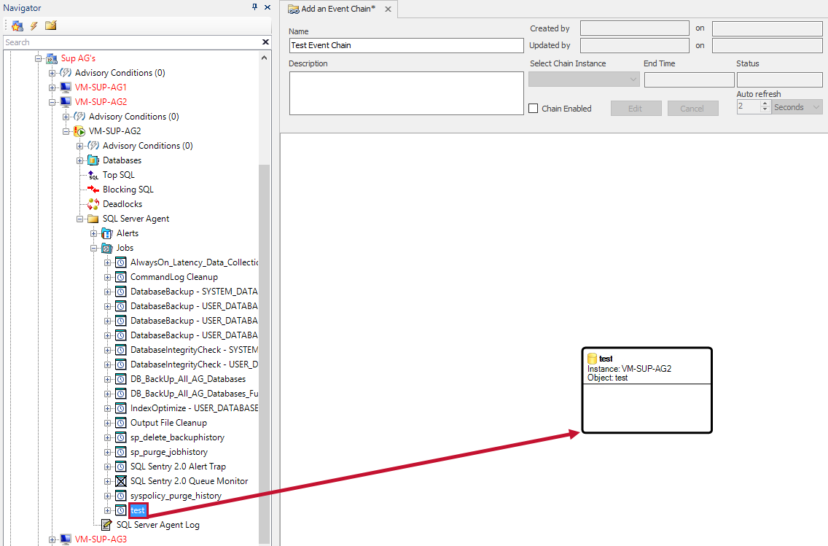
Task: Click the yellow folder icon in Navigator toolbar
Action: pyautogui.click(x=50, y=26)
